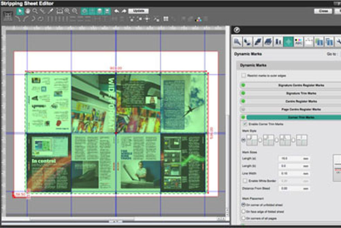Viewport: 341px width, 228px height.
Task: Toggle green status dot for Signature Trim Marks
Action: pos(243,93)
